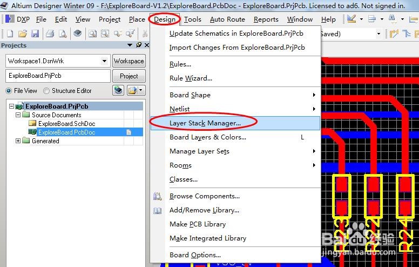Click the place dimension tools icon
Screen dimensions: 419x267
414,19
